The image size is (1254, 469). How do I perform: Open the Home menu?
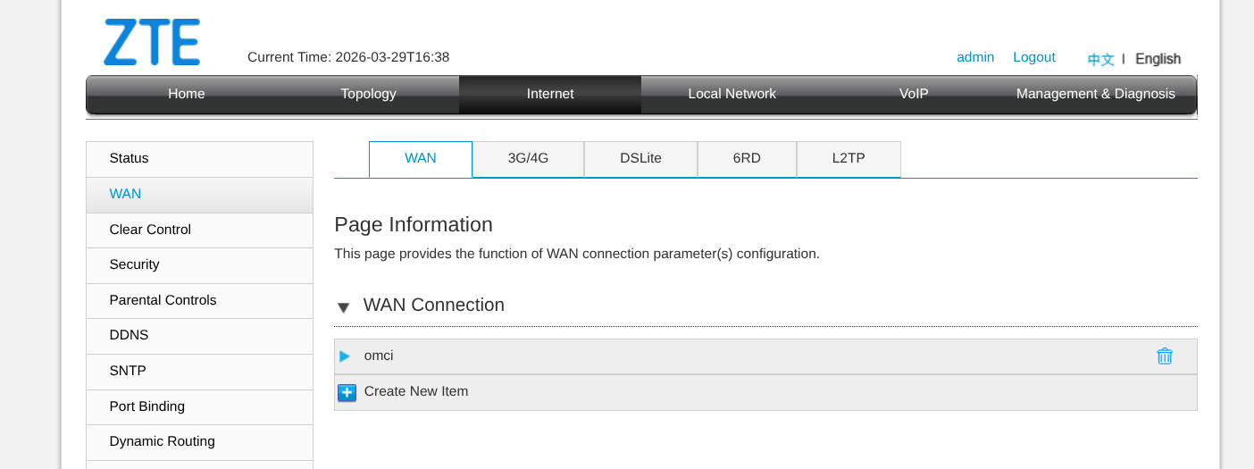click(x=186, y=94)
